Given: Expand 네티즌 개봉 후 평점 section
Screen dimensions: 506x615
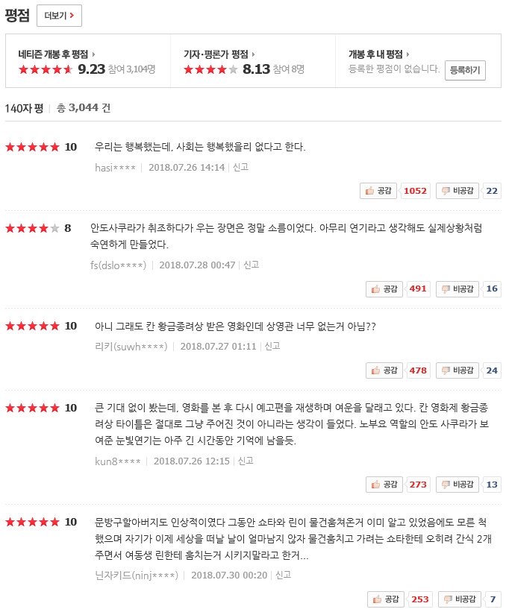Looking at the screenshot, I should (x=57, y=54).
